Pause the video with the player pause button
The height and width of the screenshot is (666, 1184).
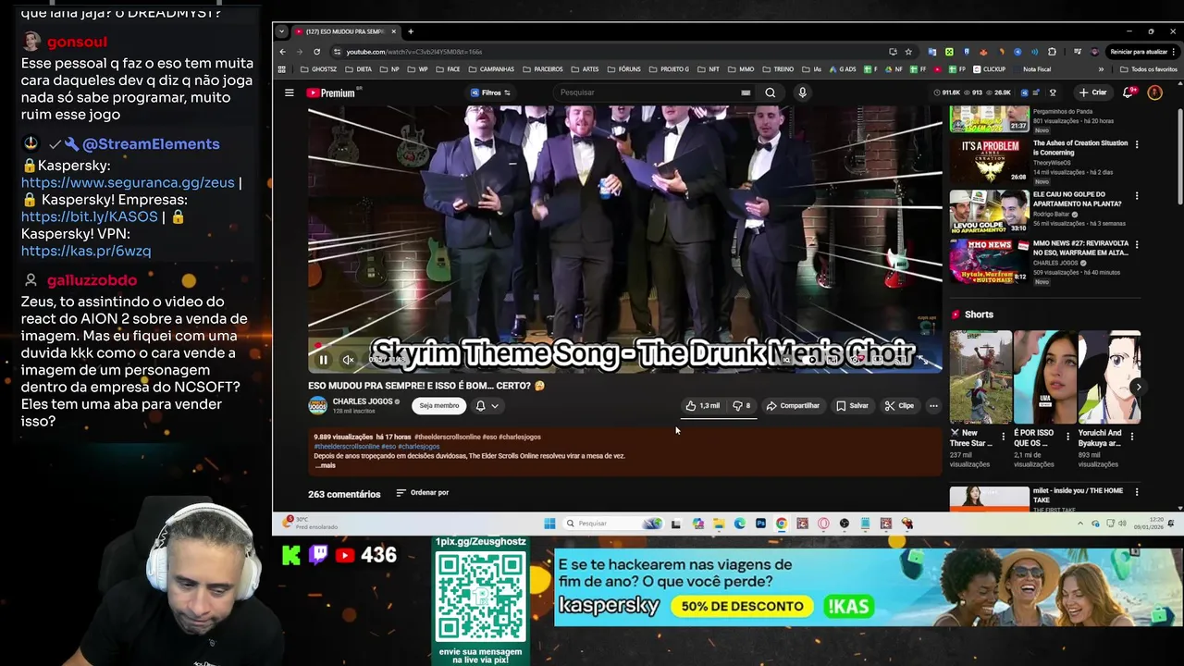pyautogui.click(x=323, y=360)
